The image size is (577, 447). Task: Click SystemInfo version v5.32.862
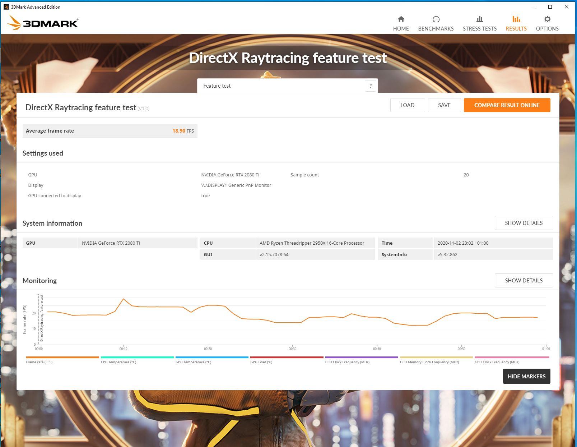pos(447,254)
